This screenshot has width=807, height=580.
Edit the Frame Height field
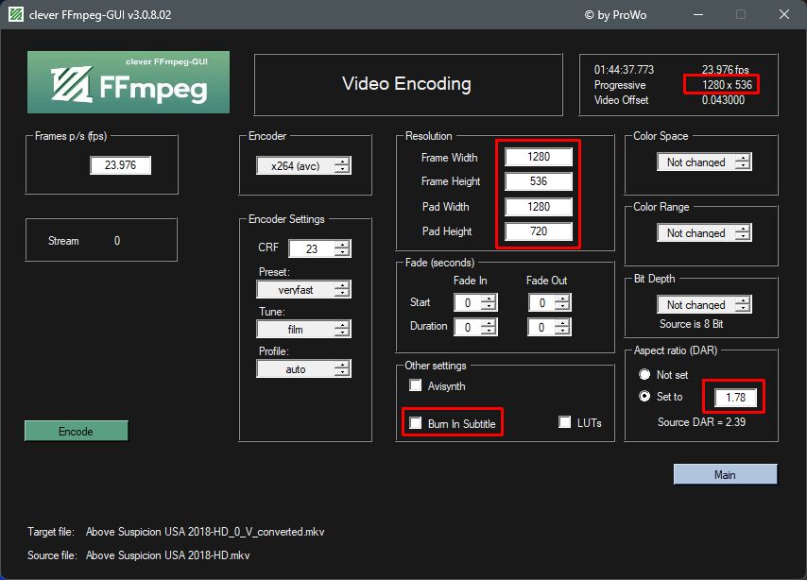click(539, 181)
